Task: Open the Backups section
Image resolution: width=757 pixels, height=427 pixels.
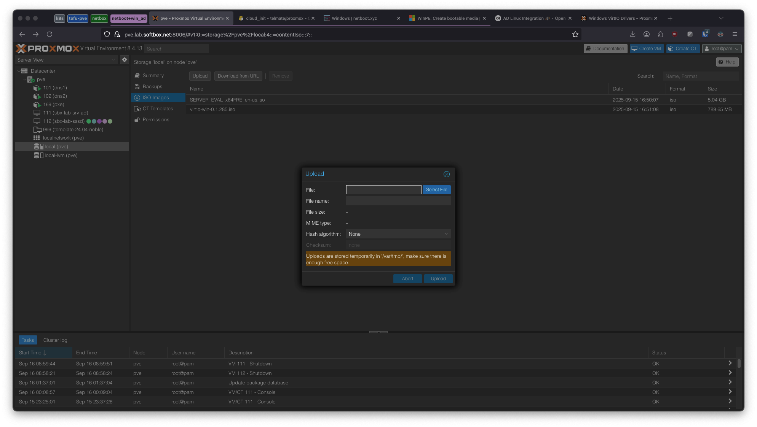Action: pos(152,86)
